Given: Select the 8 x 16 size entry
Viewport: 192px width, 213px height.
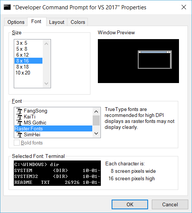Looking at the screenshot, I should tap(28, 61).
